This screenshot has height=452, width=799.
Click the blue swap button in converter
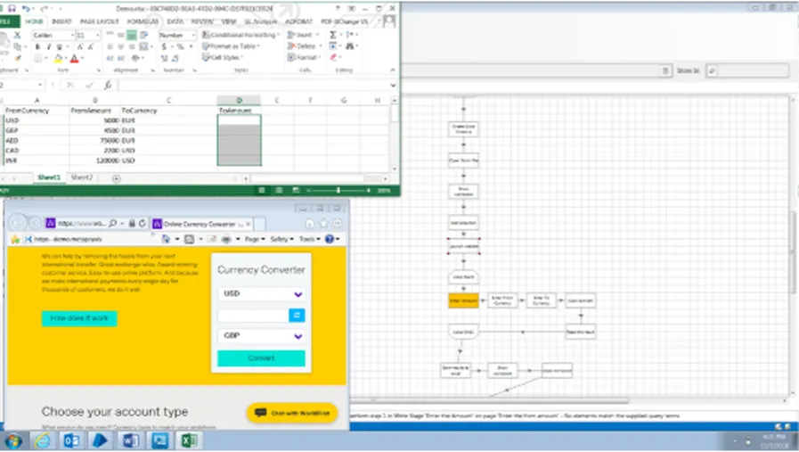(x=297, y=316)
